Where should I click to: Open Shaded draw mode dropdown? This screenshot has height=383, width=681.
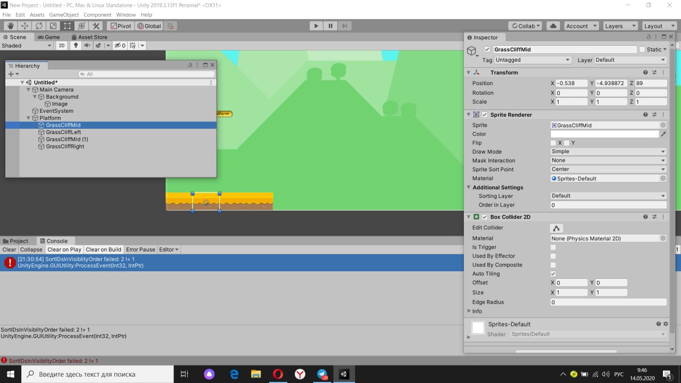tap(27, 46)
